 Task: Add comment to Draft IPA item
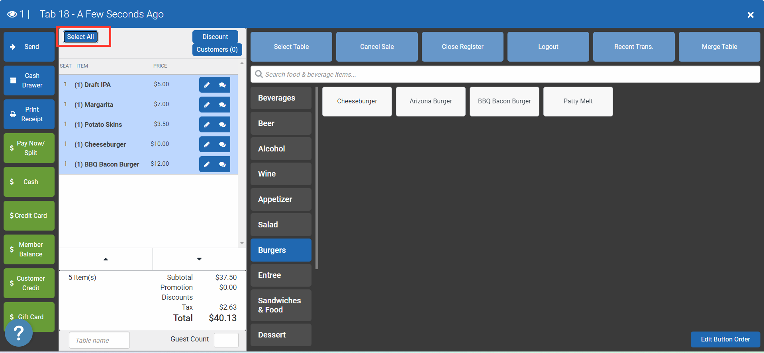pos(222,85)
